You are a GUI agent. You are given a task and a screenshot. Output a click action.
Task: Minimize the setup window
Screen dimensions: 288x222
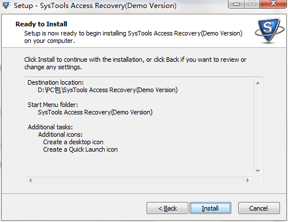[236, 3]
